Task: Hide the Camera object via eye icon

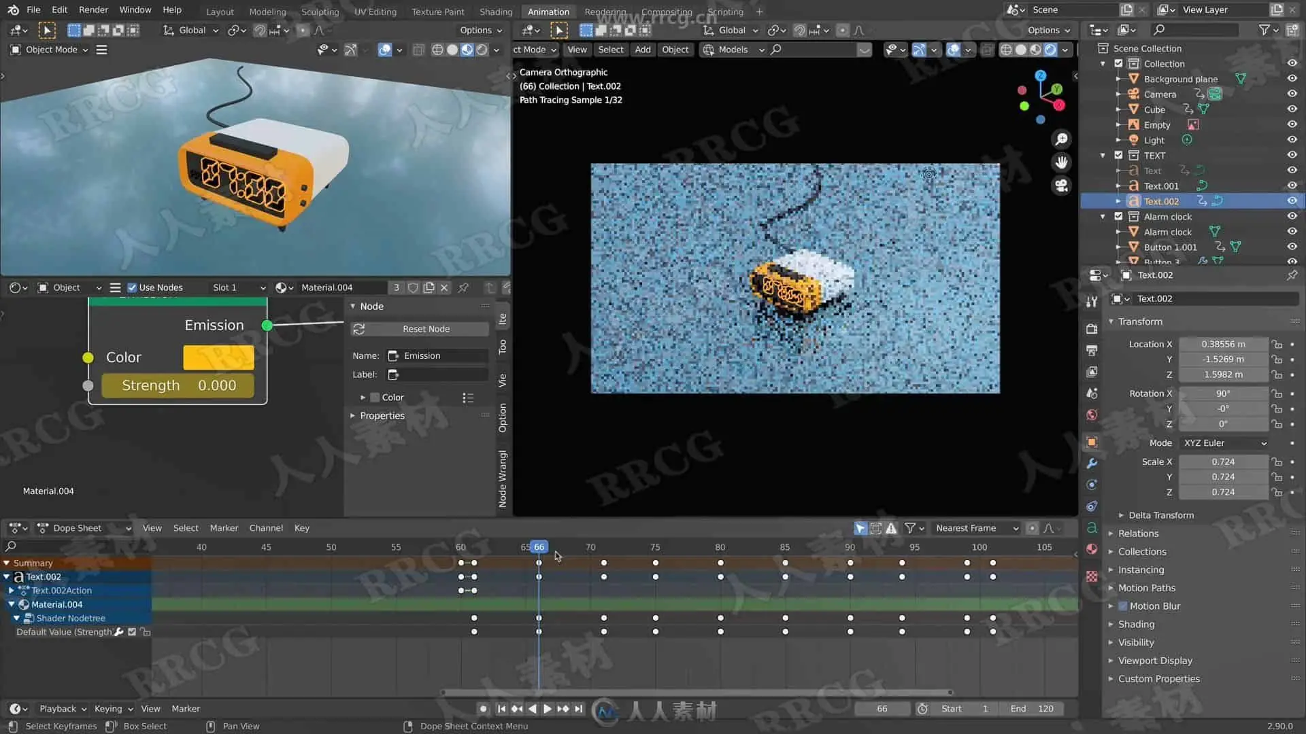Action: [1292, 94]
